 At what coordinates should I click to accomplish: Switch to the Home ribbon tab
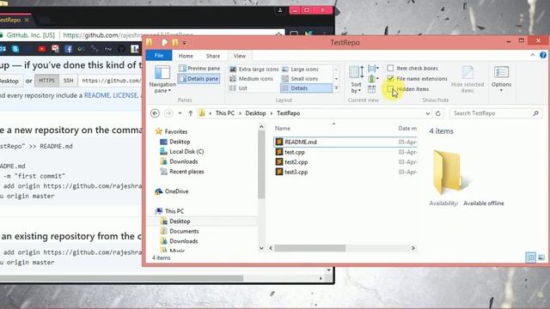[x=186, y=56]
